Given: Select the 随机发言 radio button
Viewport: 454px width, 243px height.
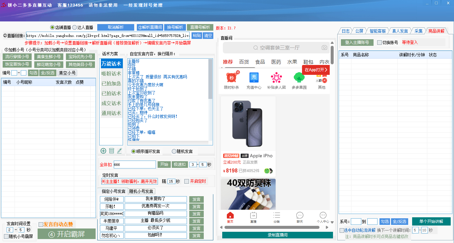Looking at the screenshot, I should (174, 151).
